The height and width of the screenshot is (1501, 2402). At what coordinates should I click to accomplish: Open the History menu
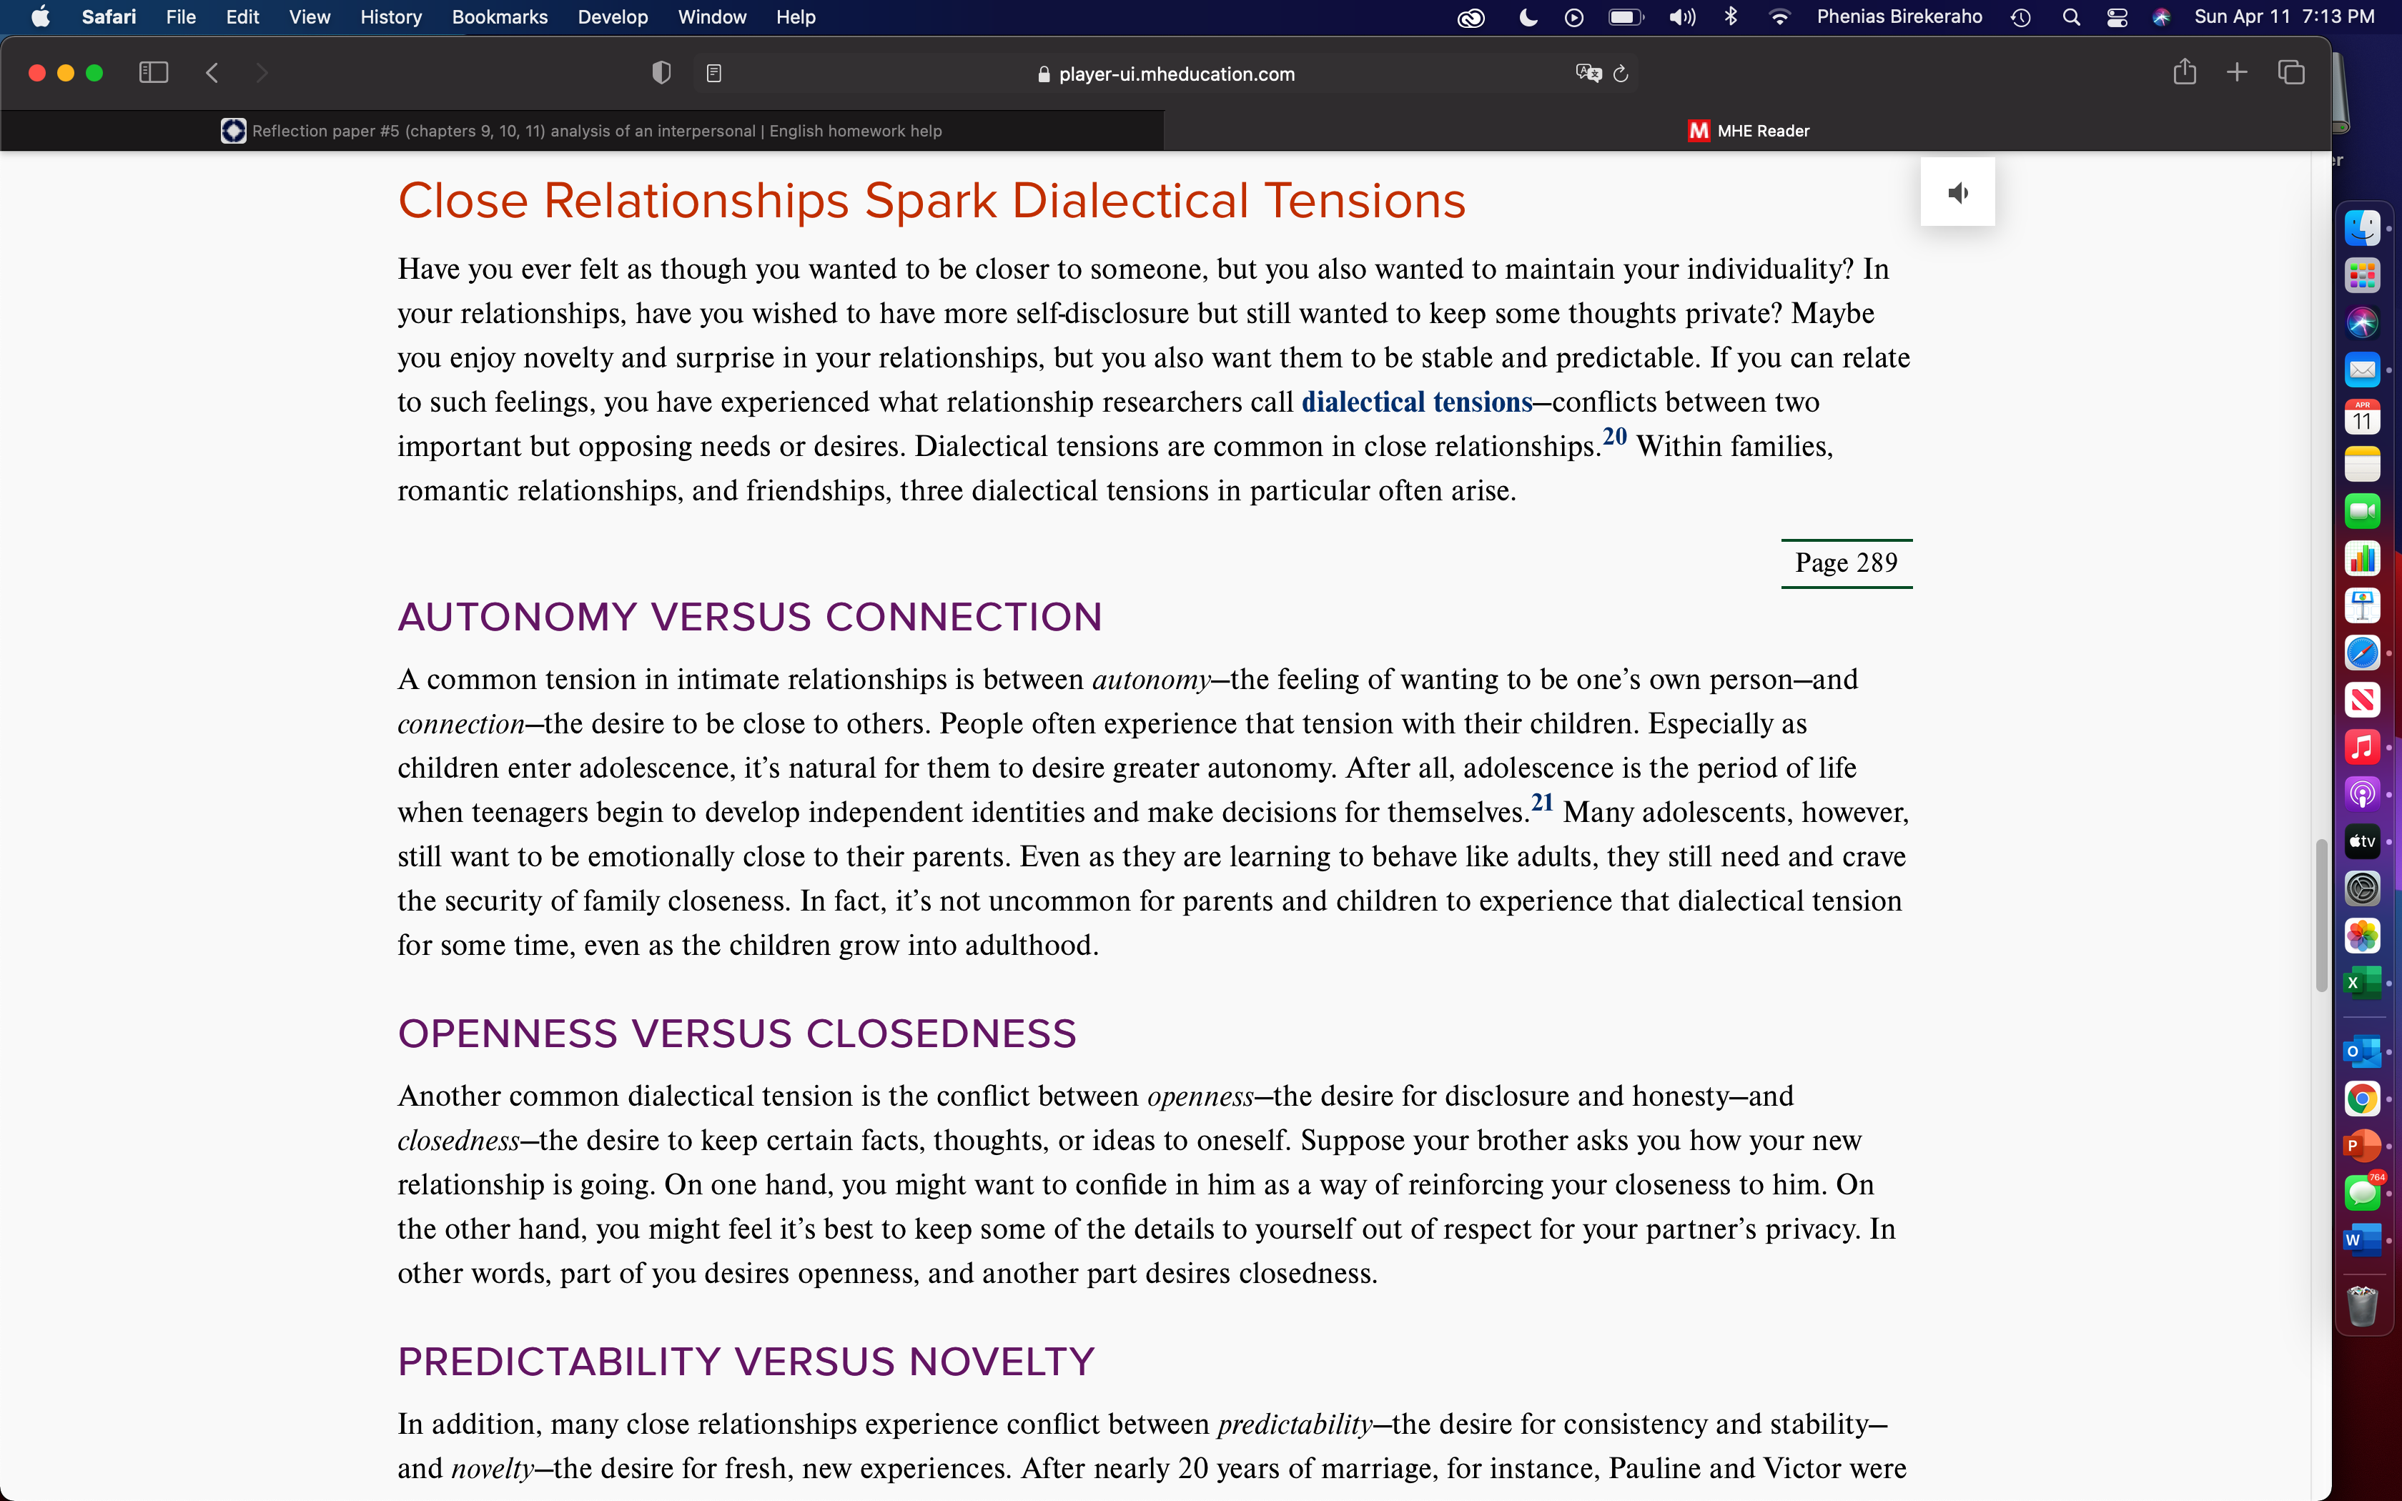pos(391,17)
